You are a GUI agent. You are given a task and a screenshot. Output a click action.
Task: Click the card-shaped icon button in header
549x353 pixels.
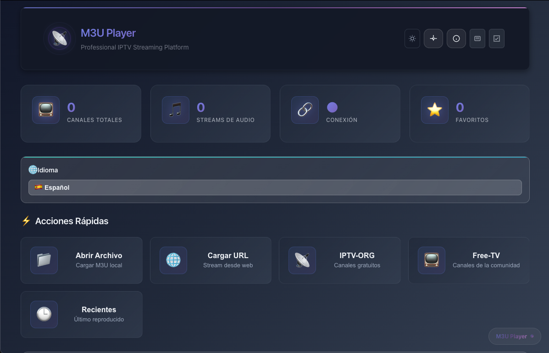tap(477, 39)
